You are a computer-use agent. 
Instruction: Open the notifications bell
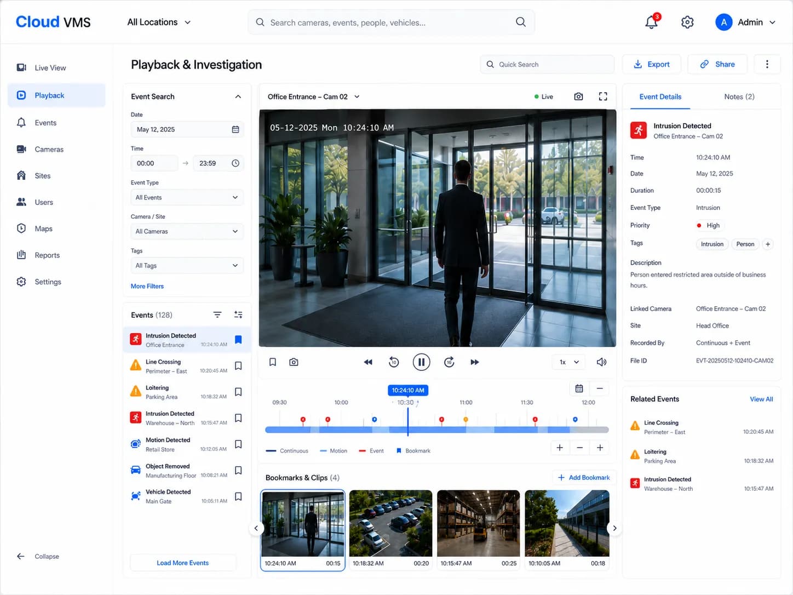[651, 22]
